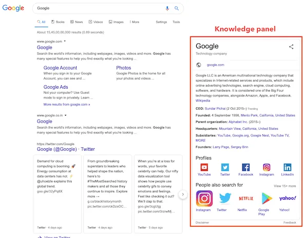Switch to the Images tab
The image size is (305, 238).
pos(116,22)
